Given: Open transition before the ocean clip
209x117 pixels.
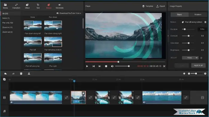Looking at the screenshot, I should tap(138, 98).
